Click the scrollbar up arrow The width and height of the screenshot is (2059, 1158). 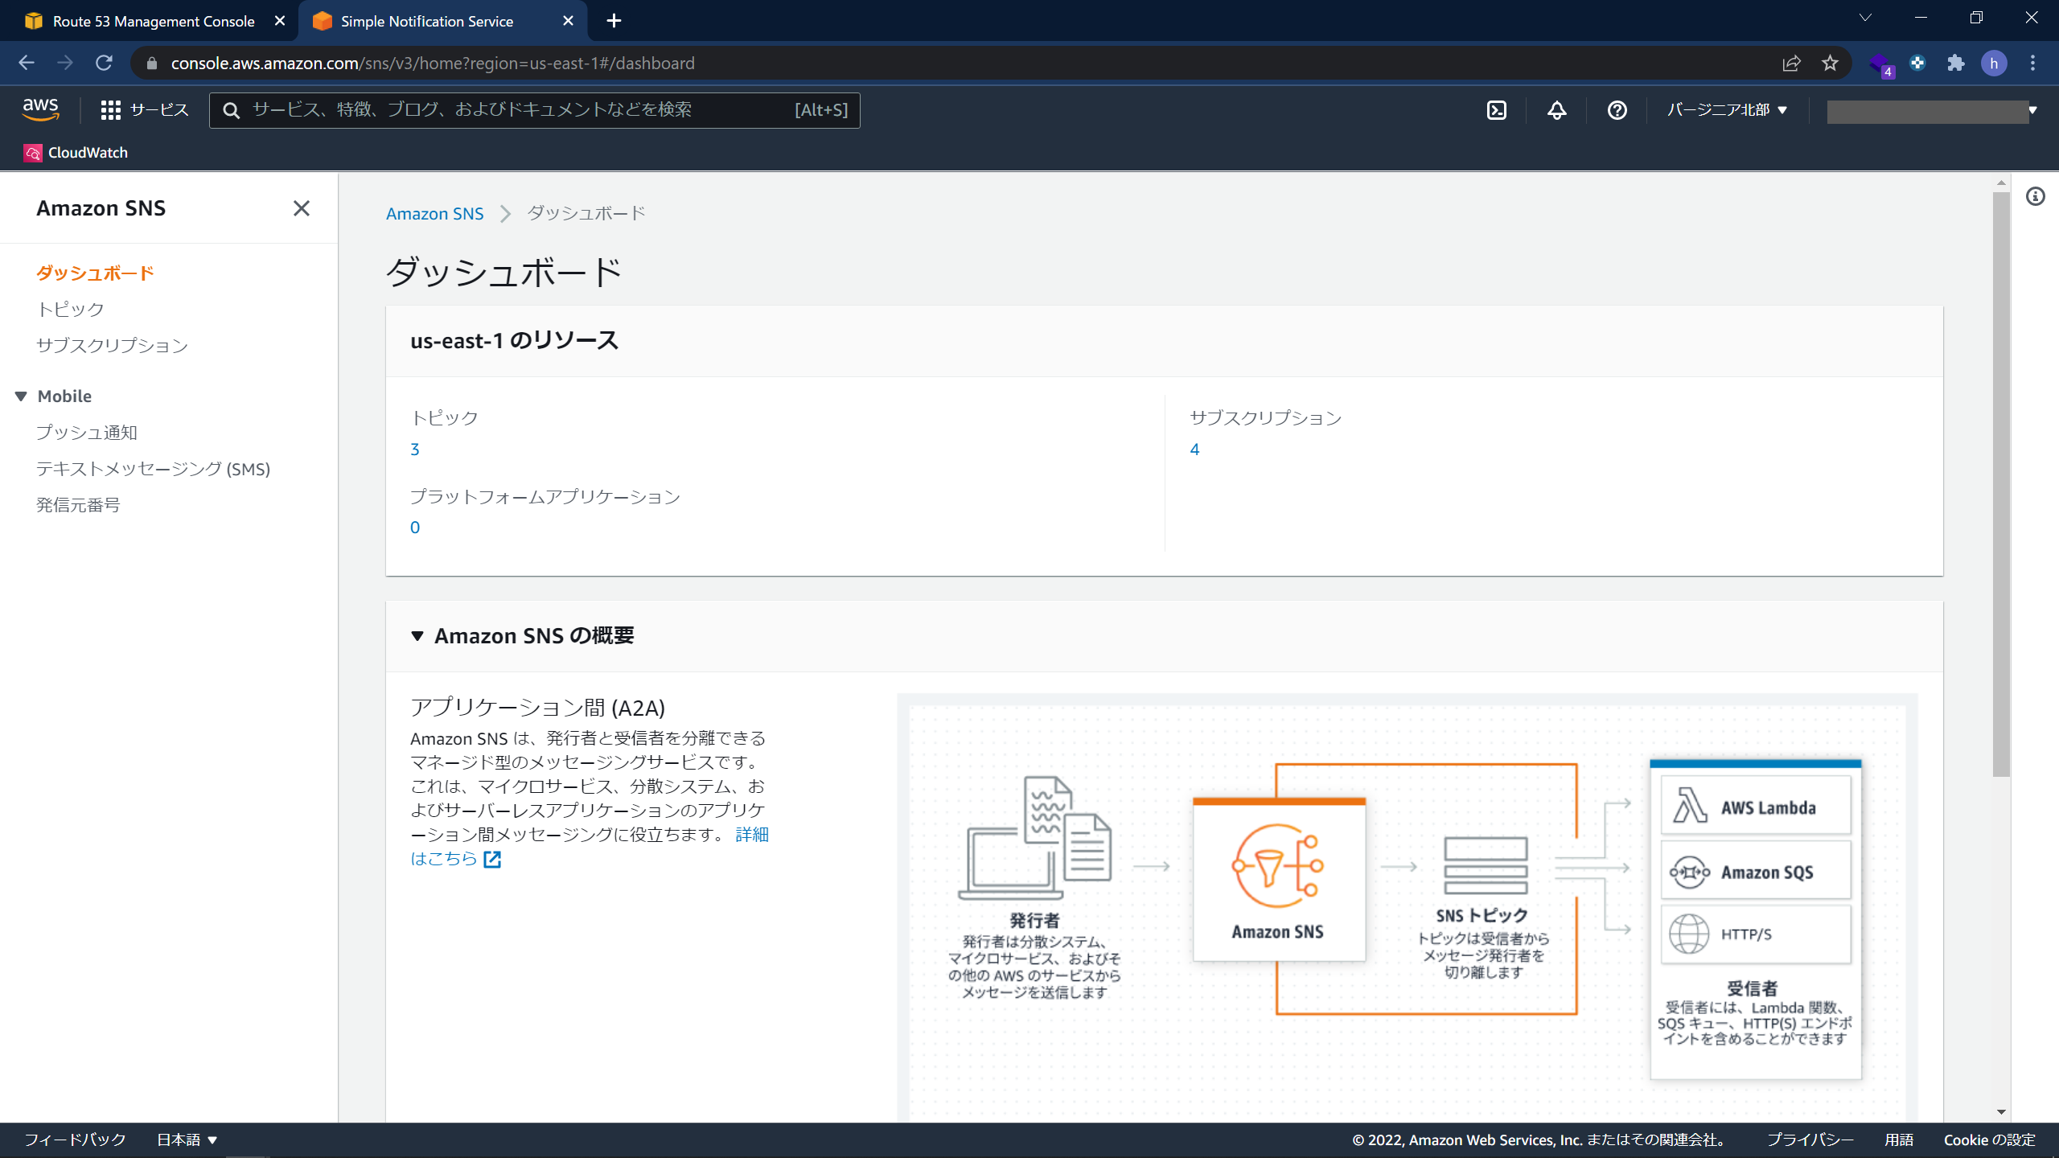click(x=2002, y=183)
